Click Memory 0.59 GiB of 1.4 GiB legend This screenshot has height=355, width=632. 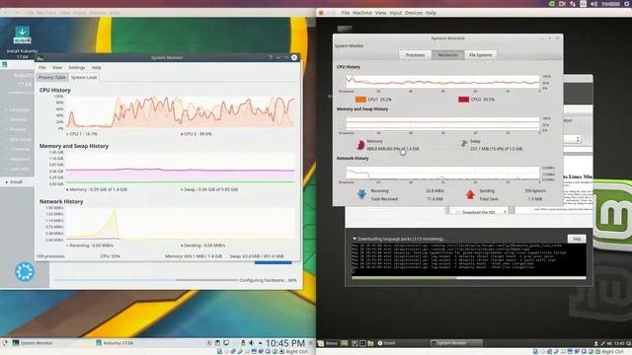point(97,189)
